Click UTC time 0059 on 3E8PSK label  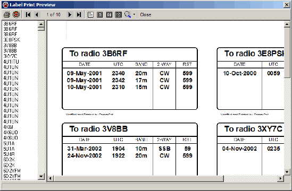273,73
